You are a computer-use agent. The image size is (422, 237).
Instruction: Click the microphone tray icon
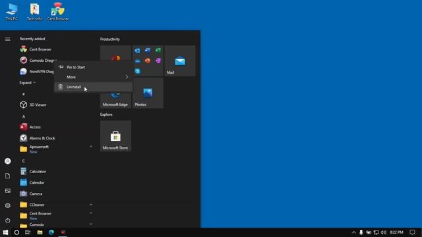coord(361,232)
